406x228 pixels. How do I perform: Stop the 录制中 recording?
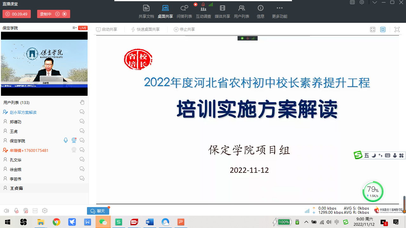(x=64, y=14)
